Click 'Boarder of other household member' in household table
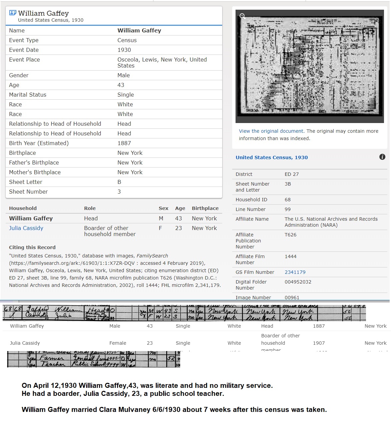 click(110, 231)
